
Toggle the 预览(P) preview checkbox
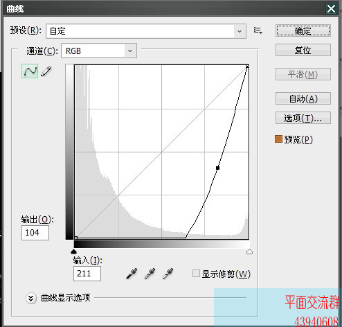[278, 139]
